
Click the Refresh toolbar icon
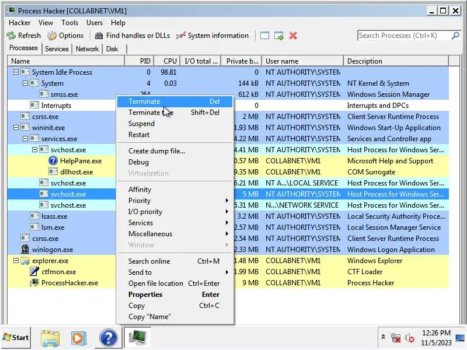pyautogui.click(x=11, y=36)
